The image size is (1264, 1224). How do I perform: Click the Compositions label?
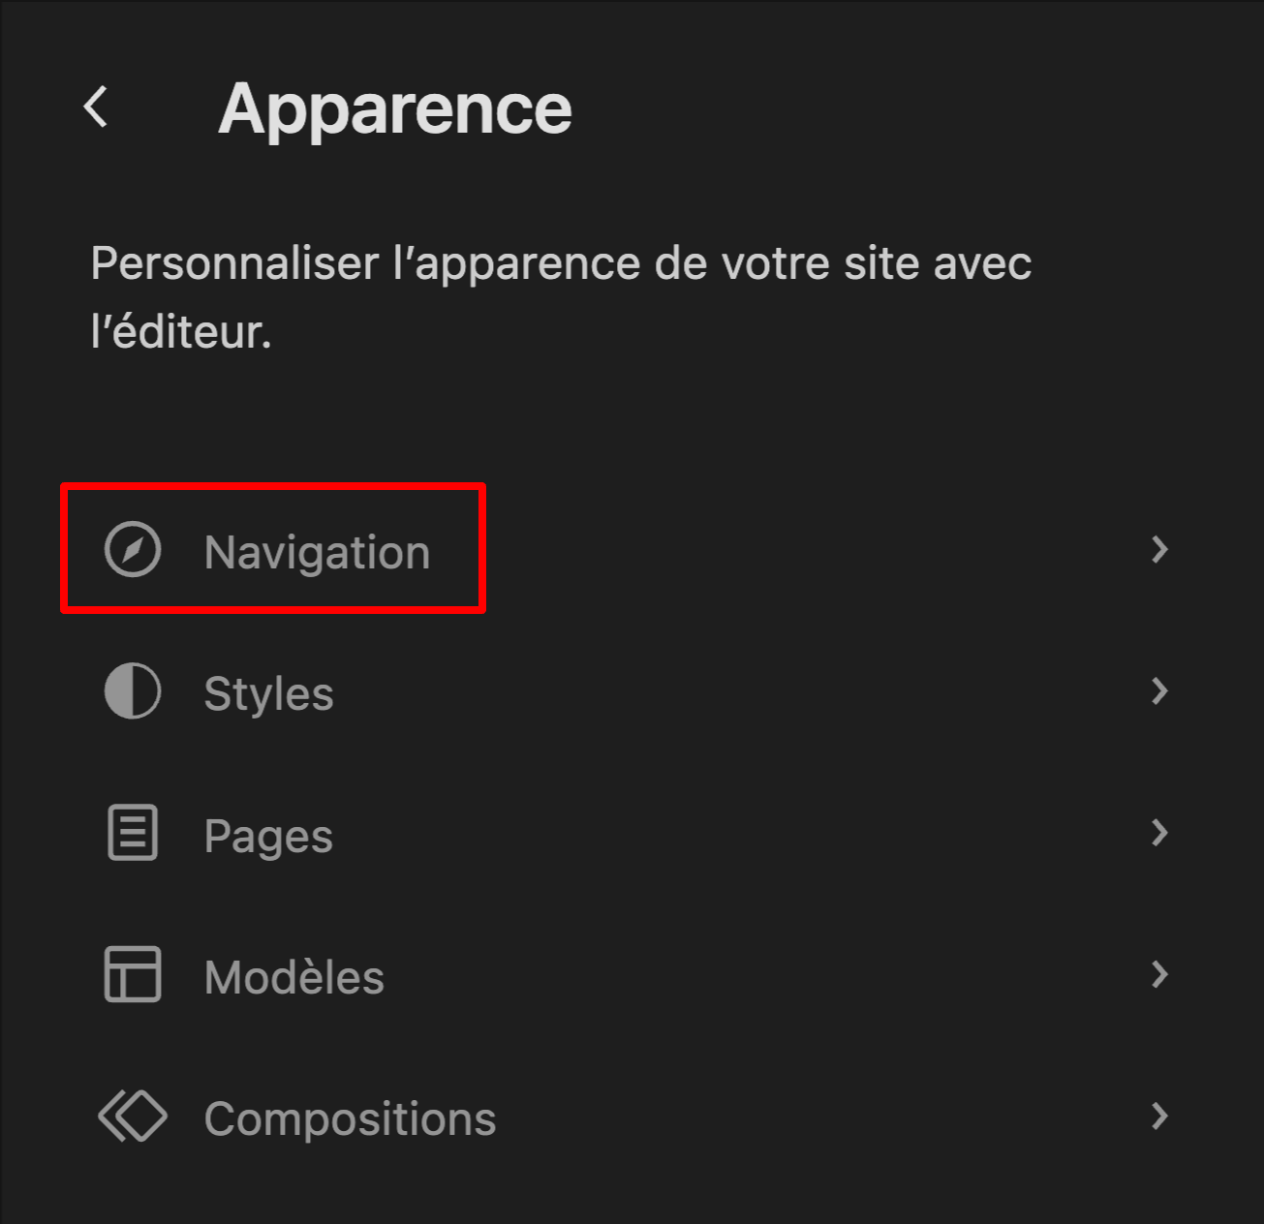tap(349, 1117)
